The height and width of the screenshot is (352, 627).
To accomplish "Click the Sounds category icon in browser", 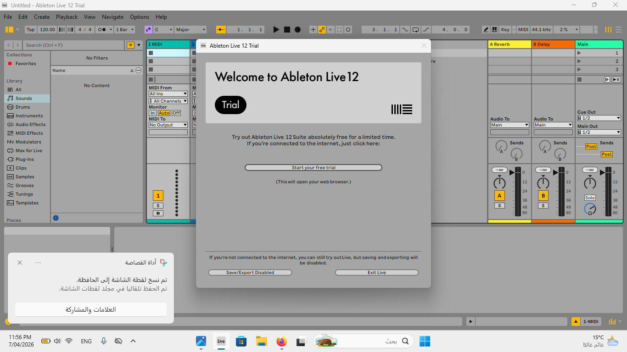I will pyautogui.click(x=11, y=98).
